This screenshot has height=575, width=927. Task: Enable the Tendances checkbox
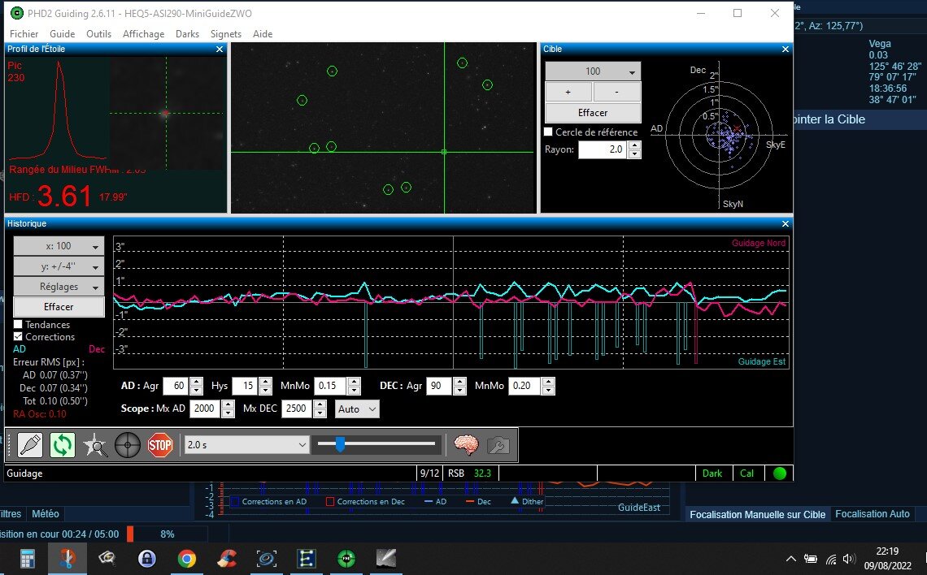click(x=19, y=325)
